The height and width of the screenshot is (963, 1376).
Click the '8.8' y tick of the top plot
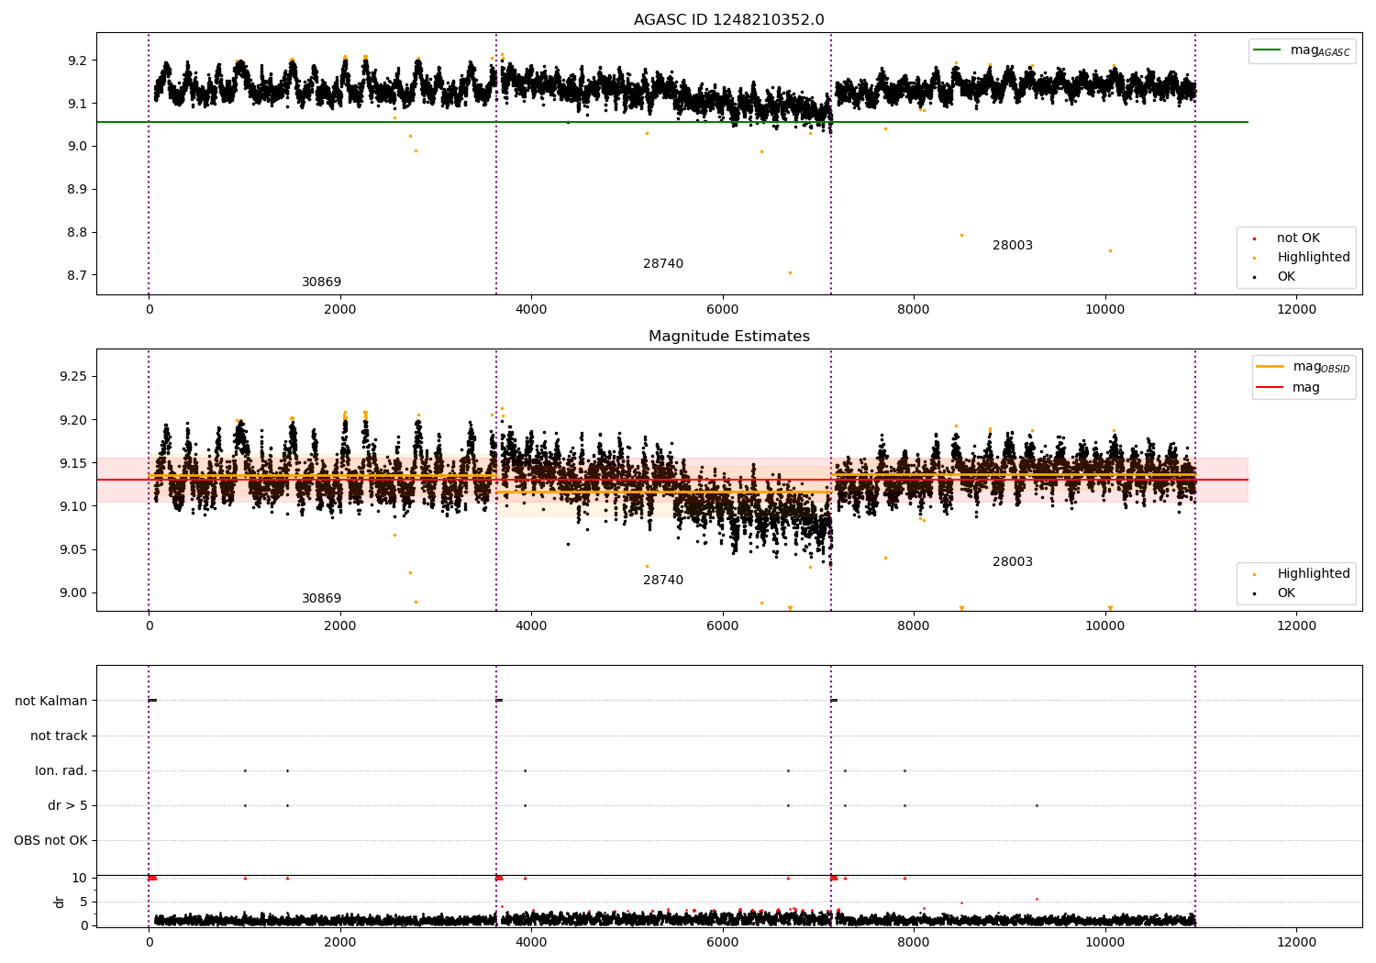coord(77,233)
